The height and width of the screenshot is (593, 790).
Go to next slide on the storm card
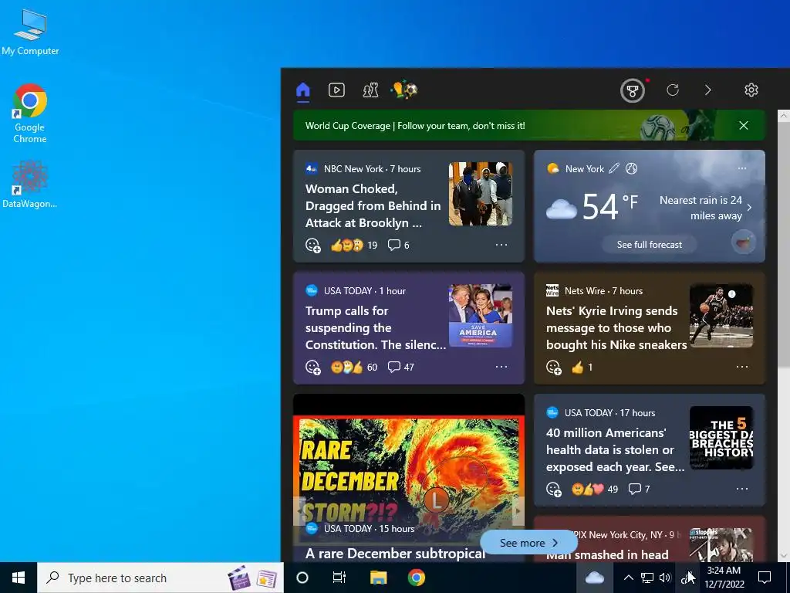pos(518,511)
